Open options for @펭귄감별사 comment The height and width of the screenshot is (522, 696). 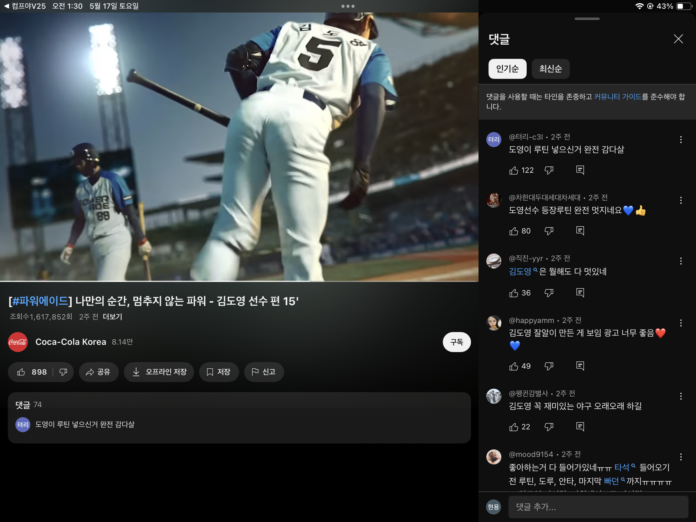681,396
